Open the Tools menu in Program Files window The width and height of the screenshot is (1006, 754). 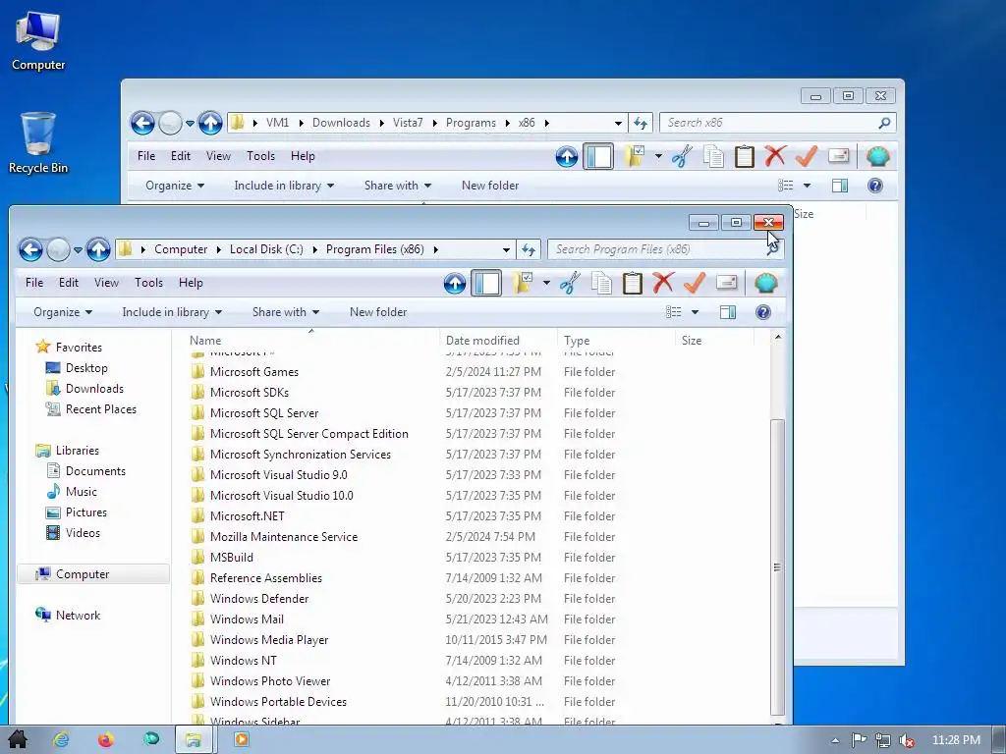[149, 283]
